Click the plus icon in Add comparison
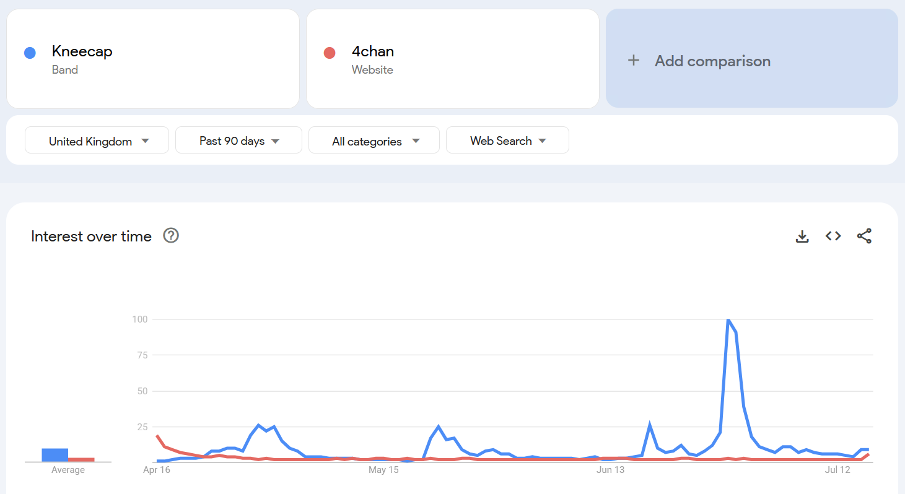Image resolution: width=905 pixels, height=494 pixels. (x=633, y=61)
